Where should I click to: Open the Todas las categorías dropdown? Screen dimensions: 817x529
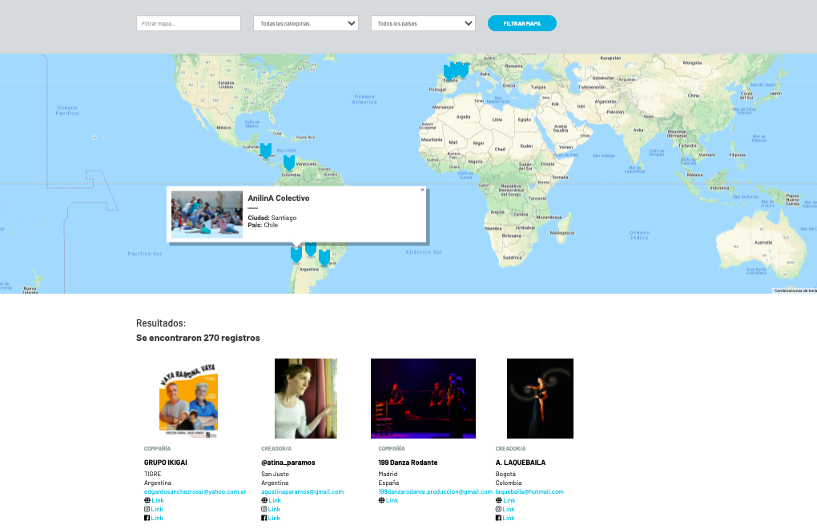[x=306, y=23]
